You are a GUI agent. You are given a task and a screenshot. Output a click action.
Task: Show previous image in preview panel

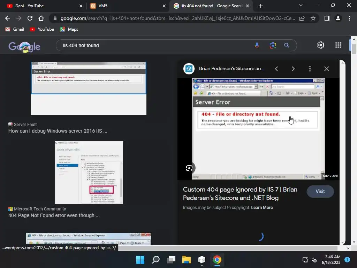276,69
